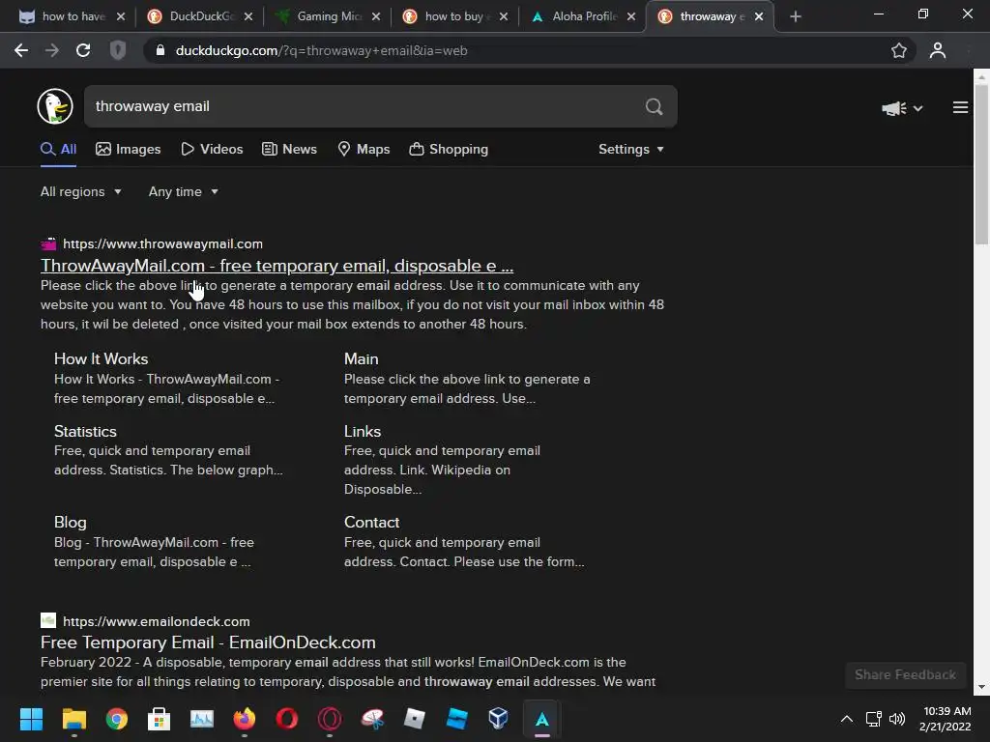This screenshot has width=990, height=742.
Task: Click the browser address bar URL
Action: 321,50
